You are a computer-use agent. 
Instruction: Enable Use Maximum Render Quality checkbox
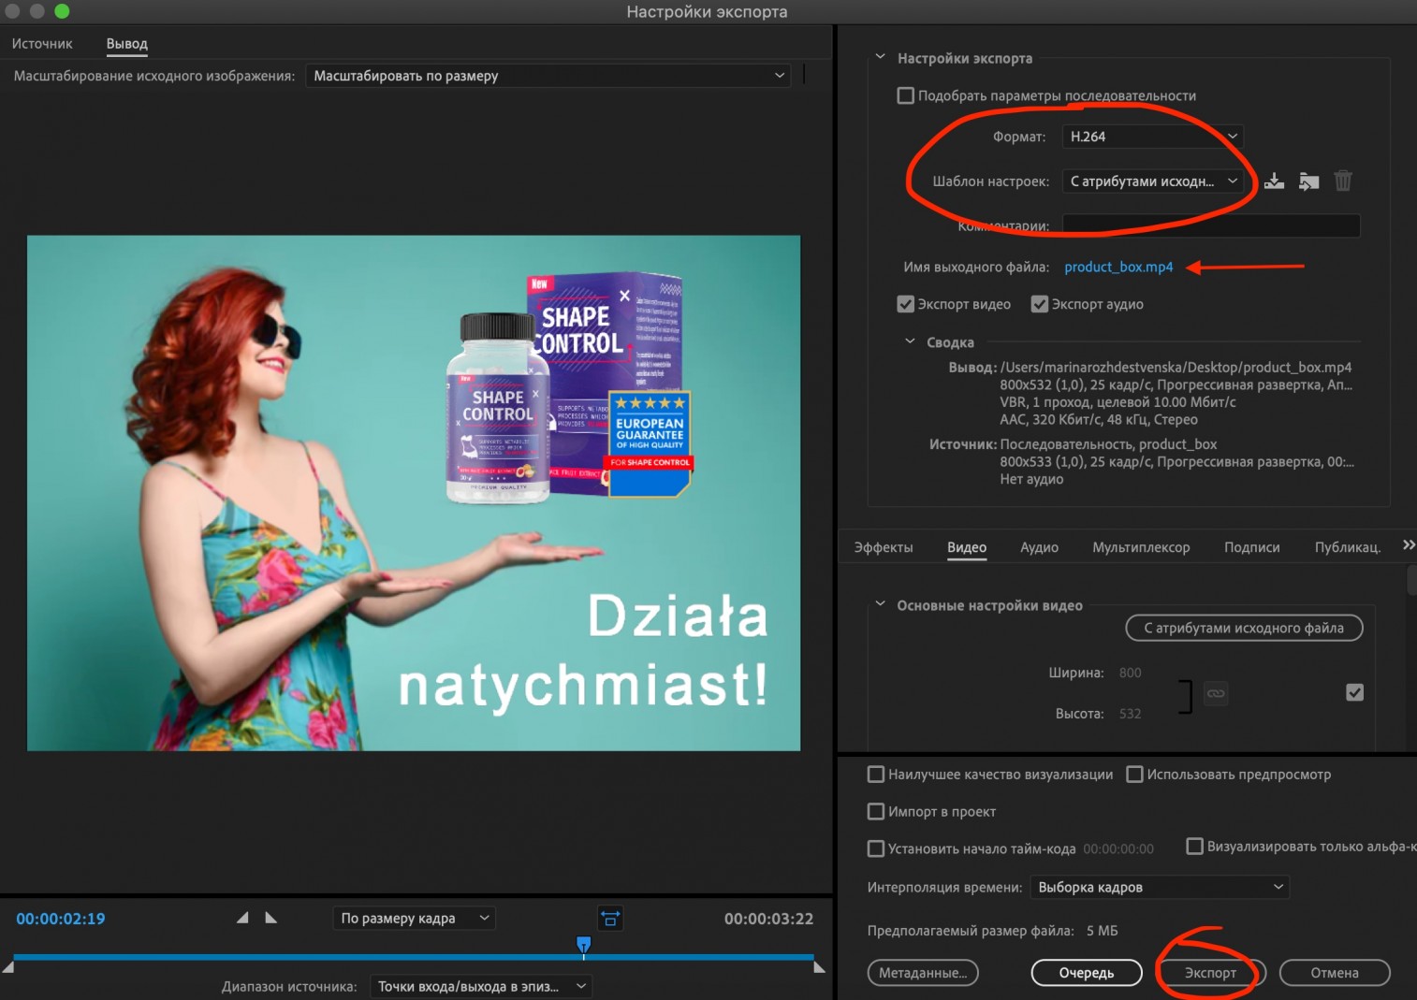876,775
